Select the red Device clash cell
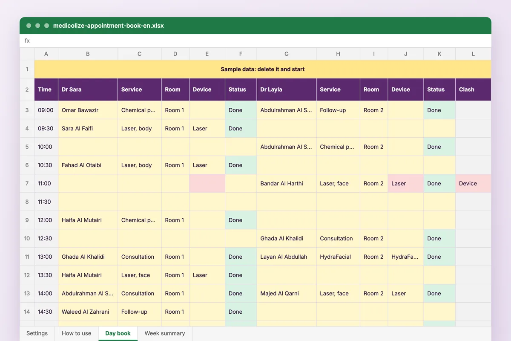 click(473, 183)
